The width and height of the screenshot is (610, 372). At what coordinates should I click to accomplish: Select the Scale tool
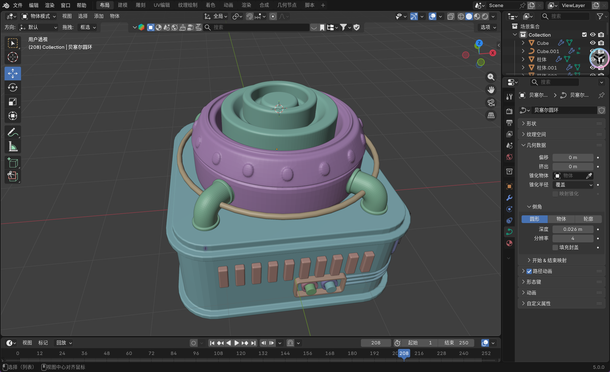point(13,102)
